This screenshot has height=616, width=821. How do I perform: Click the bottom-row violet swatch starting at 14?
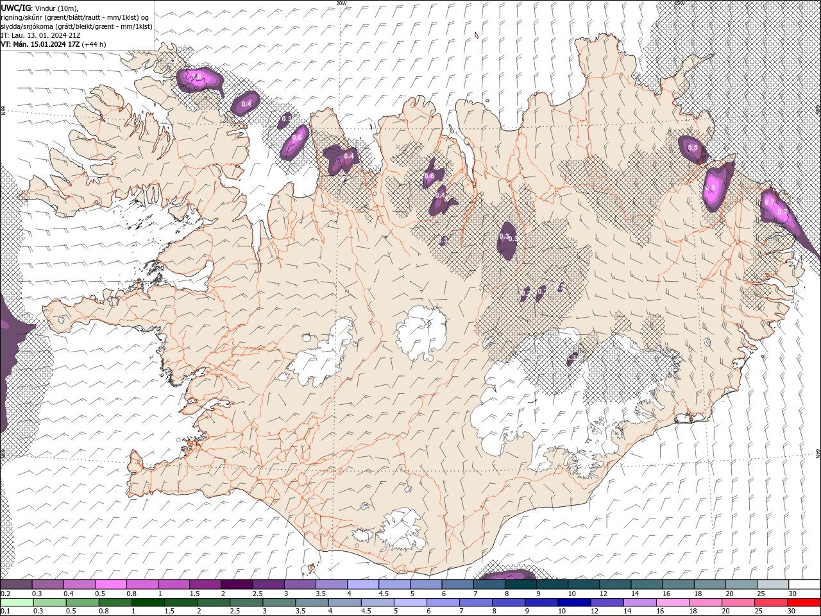pyautogui.click(x=640, y=603)
